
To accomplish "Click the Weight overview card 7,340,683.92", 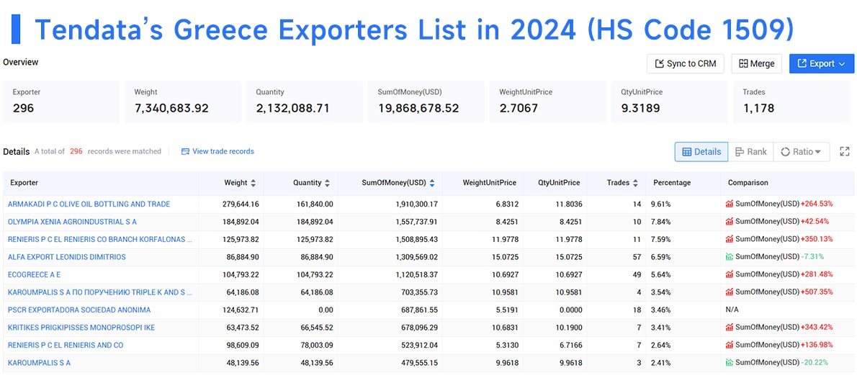I will coord(183,102).
